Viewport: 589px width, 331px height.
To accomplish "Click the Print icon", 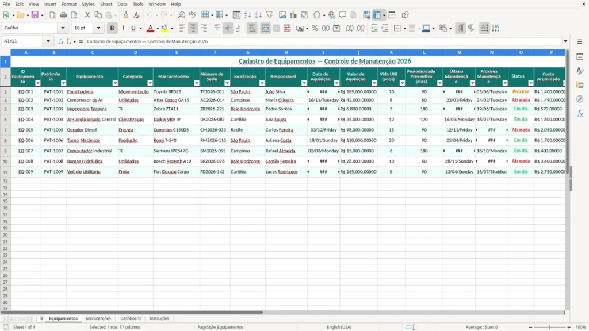I will (x=63, y=15).
